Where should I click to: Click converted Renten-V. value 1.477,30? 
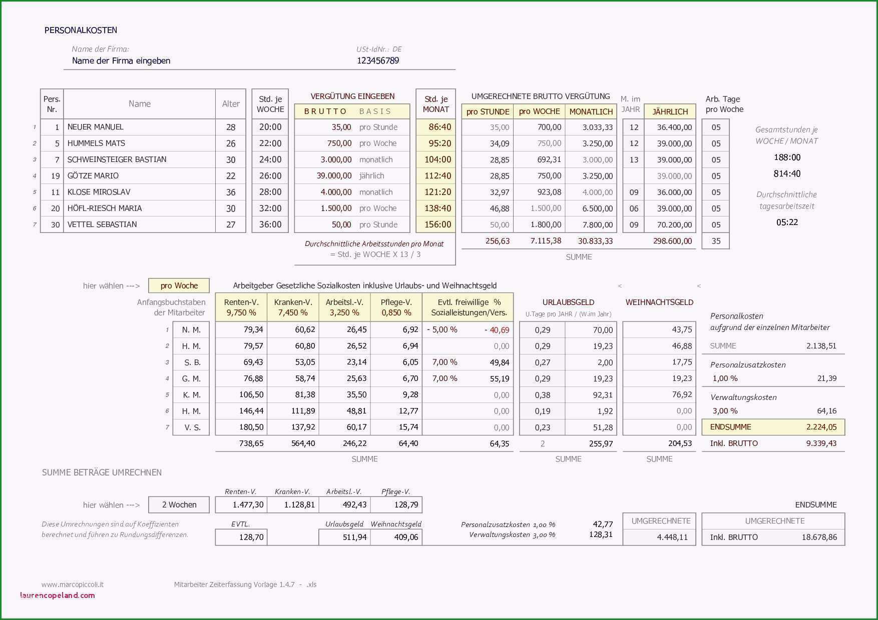point(241,505)
